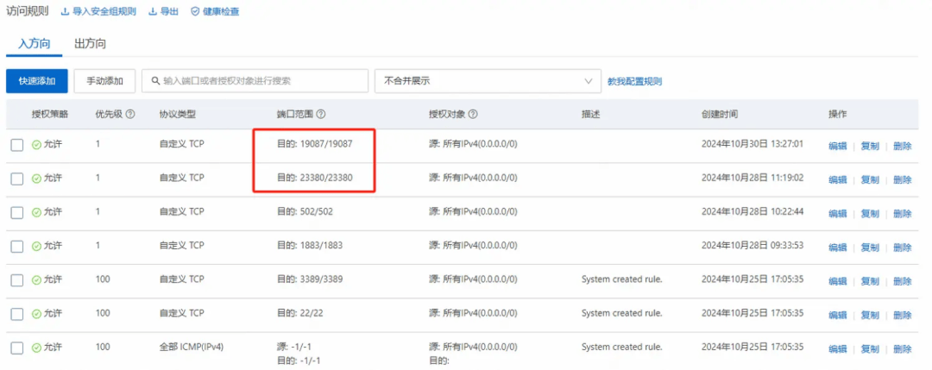Click the allow status icon in the 23380 row
Image resolution: width=932 pixels, height=370 pixels.
[x=36, y=179]
